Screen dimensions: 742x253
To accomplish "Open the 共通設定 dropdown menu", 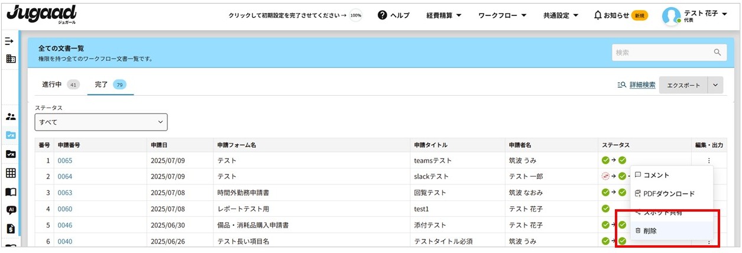I will (560, 15).
